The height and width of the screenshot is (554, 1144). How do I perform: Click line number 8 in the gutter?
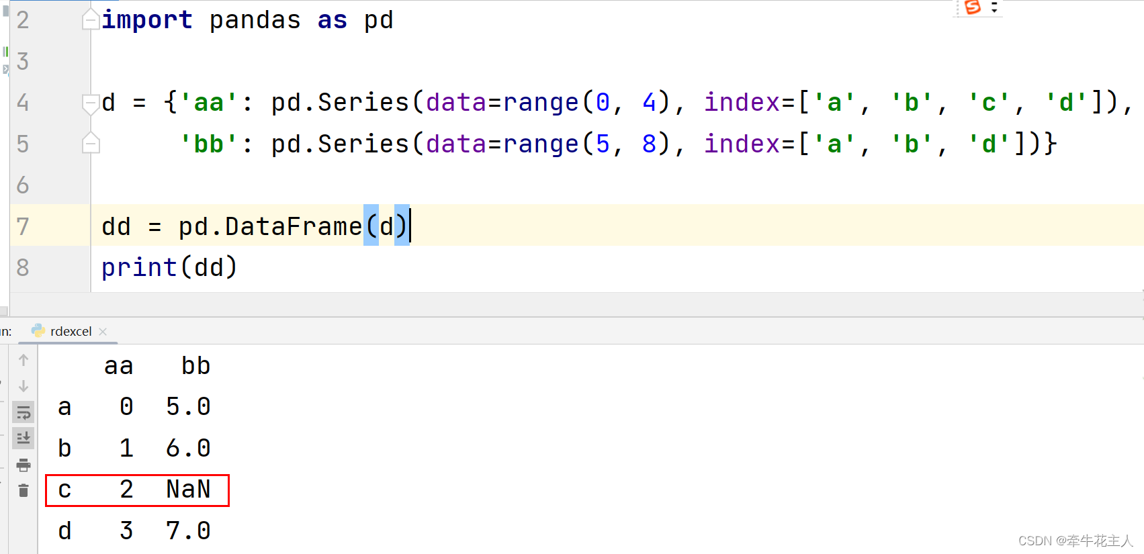pos(23,267)
